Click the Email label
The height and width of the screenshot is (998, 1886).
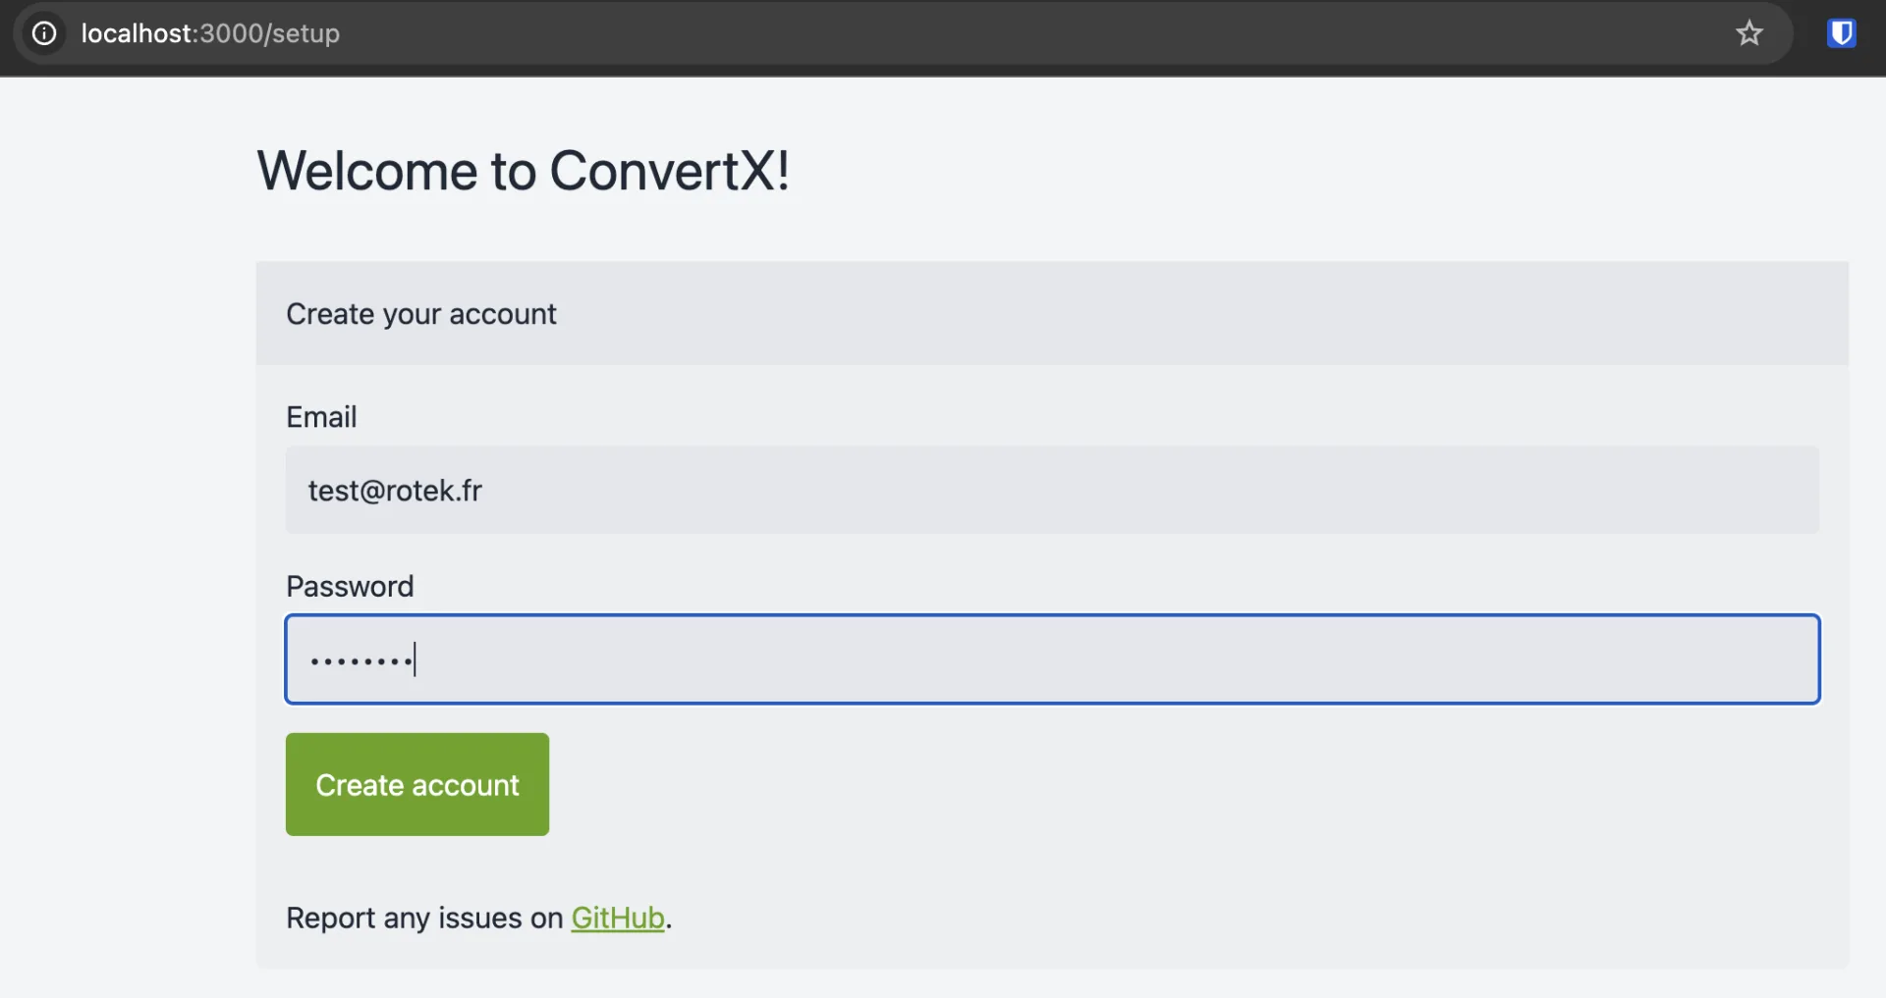pos(321,417)
